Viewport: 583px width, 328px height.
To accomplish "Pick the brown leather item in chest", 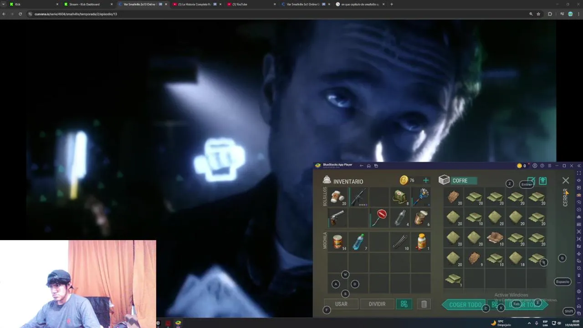I will coord(495,238).
